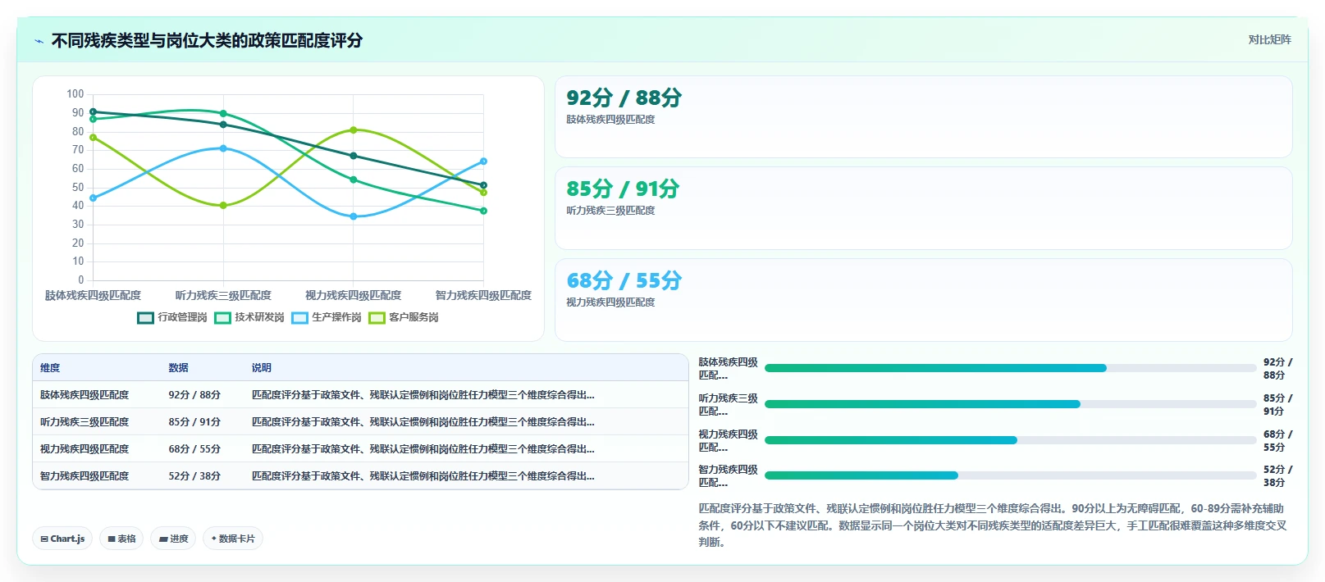Toggle 技术研发岗 legend color box
Screen dimensions: 1325x582
[223, 318]
